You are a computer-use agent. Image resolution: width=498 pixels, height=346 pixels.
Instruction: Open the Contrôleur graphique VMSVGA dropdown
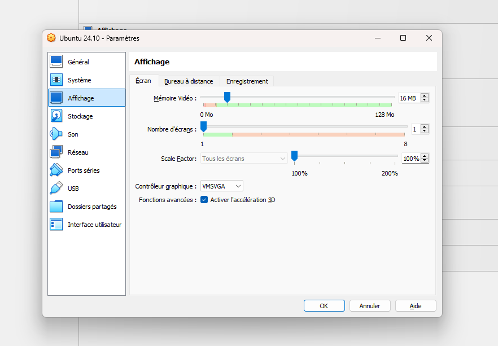pos(222,186)
